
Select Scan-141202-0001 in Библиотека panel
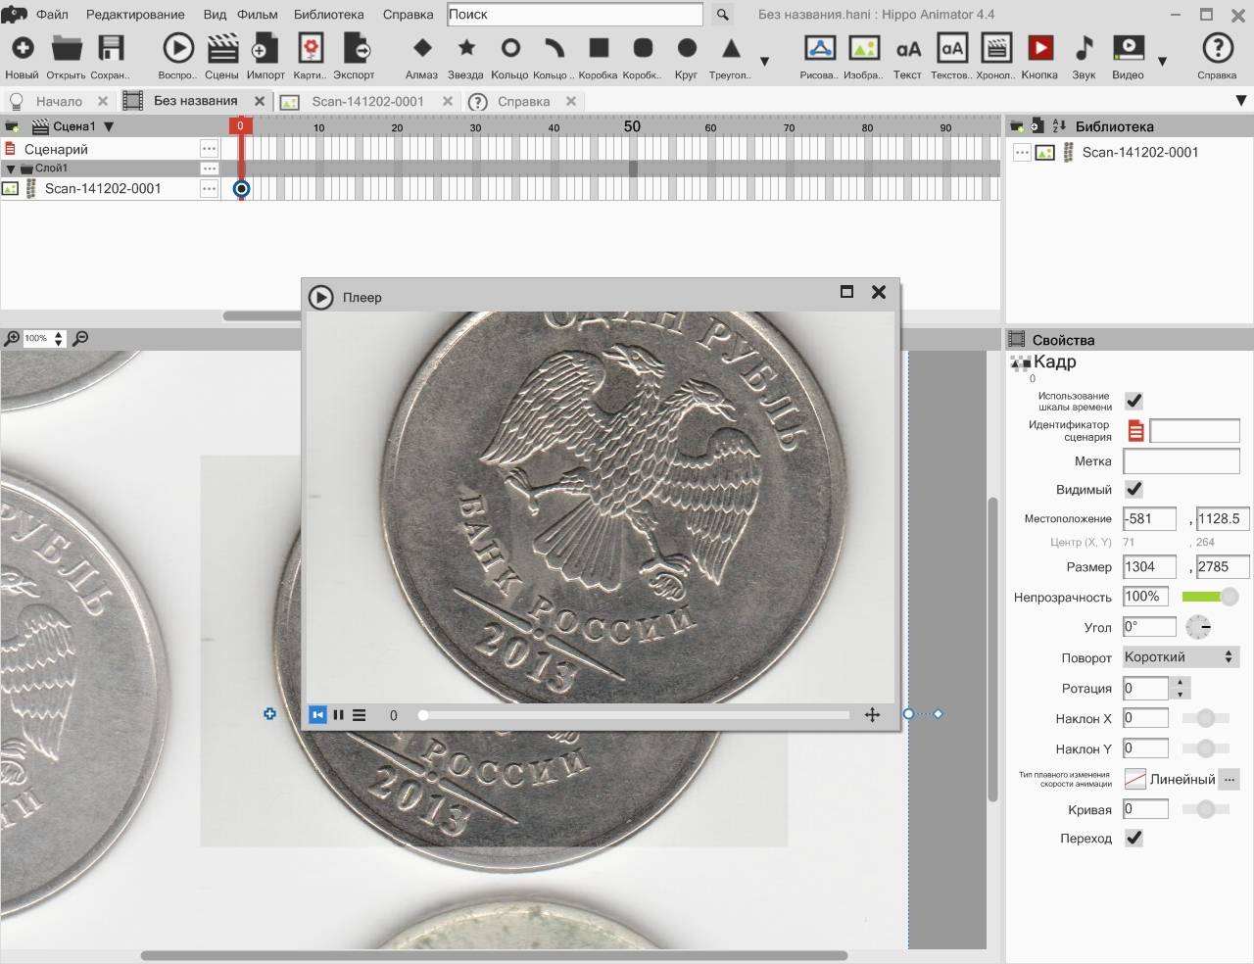[x=1139, y=152]
